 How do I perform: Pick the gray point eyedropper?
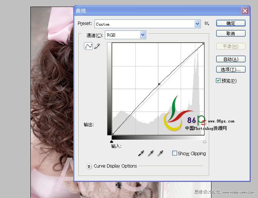pos(151,153)
